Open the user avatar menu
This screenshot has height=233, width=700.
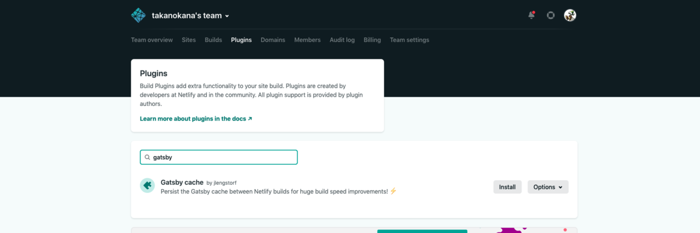[x=570, y=16]
